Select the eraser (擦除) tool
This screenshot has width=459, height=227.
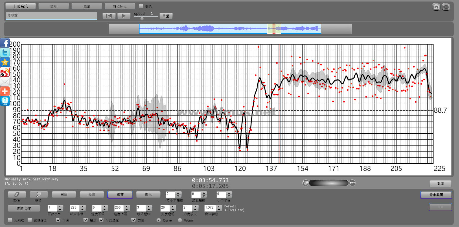[x=17, y=195]
